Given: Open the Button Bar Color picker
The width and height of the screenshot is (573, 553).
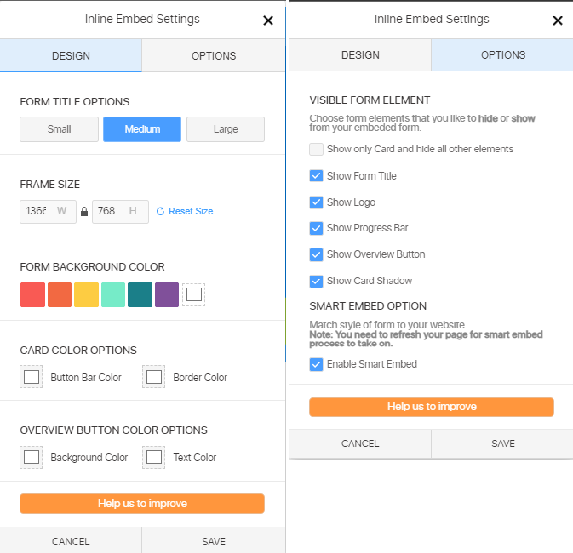Looking at the screenshot, I should (32, 377).
